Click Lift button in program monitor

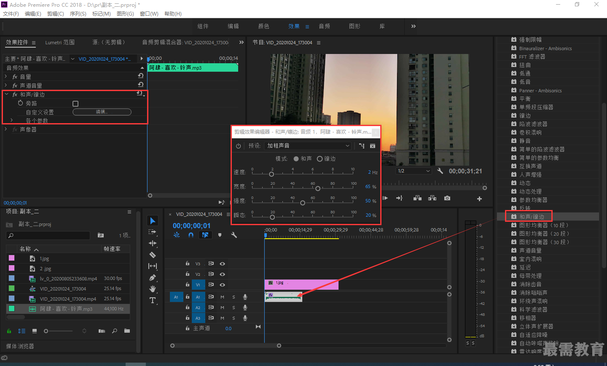(x=417, y=198)
